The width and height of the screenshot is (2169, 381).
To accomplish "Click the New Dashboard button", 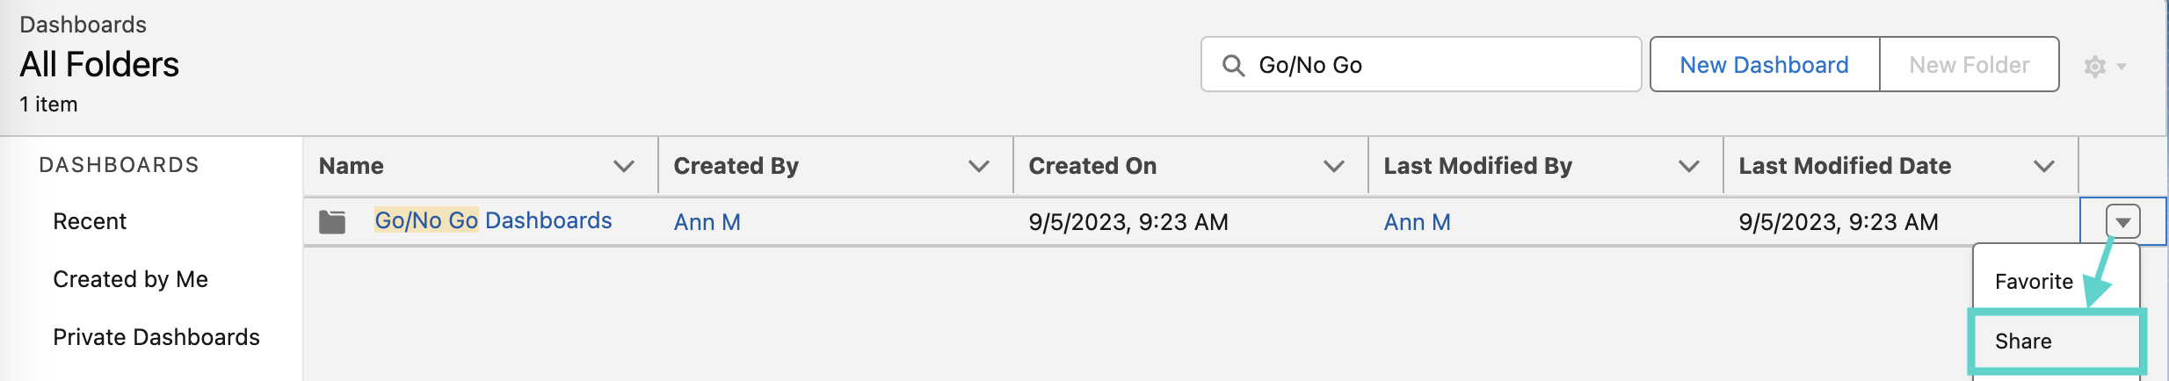I will coord(1765,64).
